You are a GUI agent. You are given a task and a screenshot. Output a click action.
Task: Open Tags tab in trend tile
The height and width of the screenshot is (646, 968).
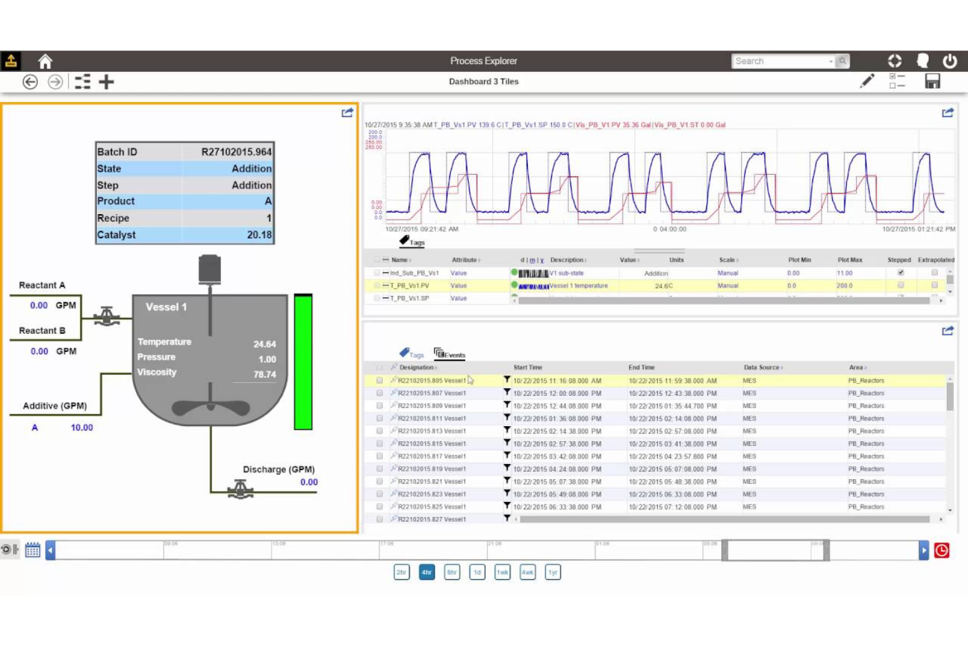point(412,241)
